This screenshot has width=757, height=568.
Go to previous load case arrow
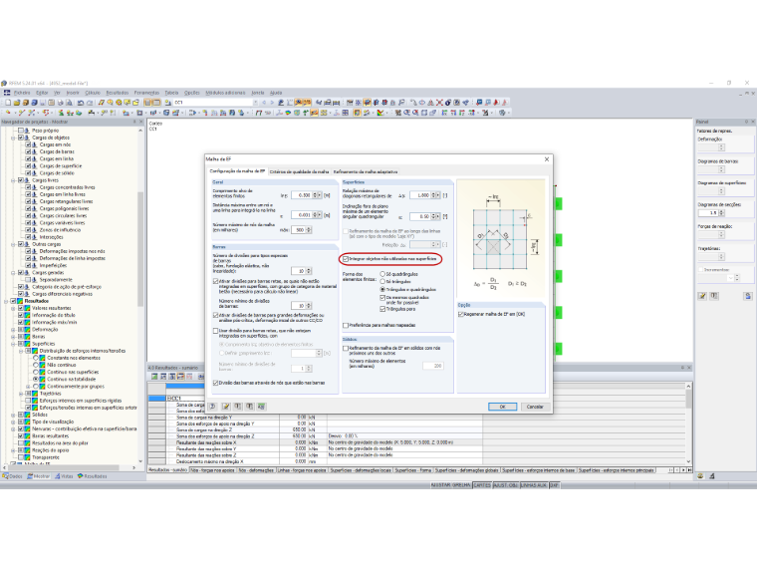[x=264, y=103]
